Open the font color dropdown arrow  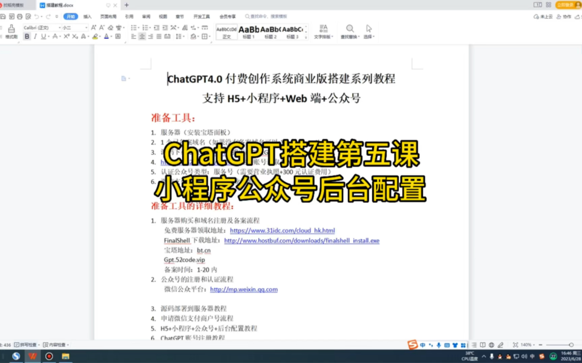pyautogui.click(x=111, y=37)
